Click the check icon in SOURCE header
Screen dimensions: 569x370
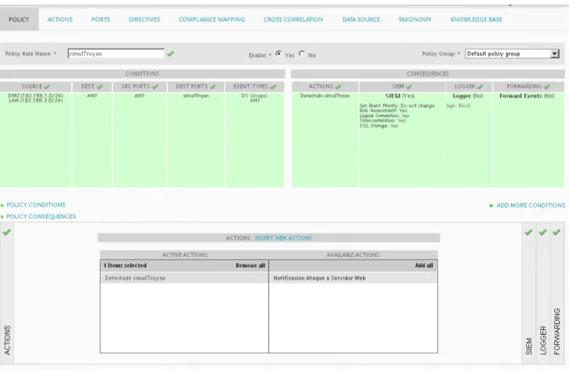[47, 87]
